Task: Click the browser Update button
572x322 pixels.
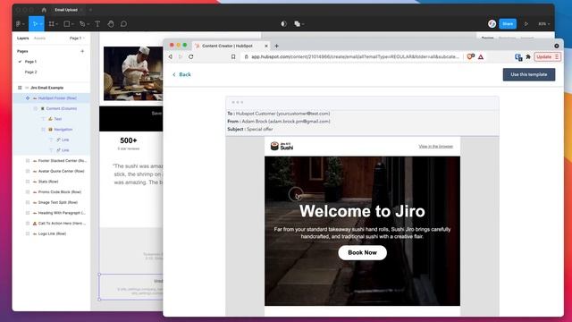Action: pyautogui.click(x=547, y=56)
